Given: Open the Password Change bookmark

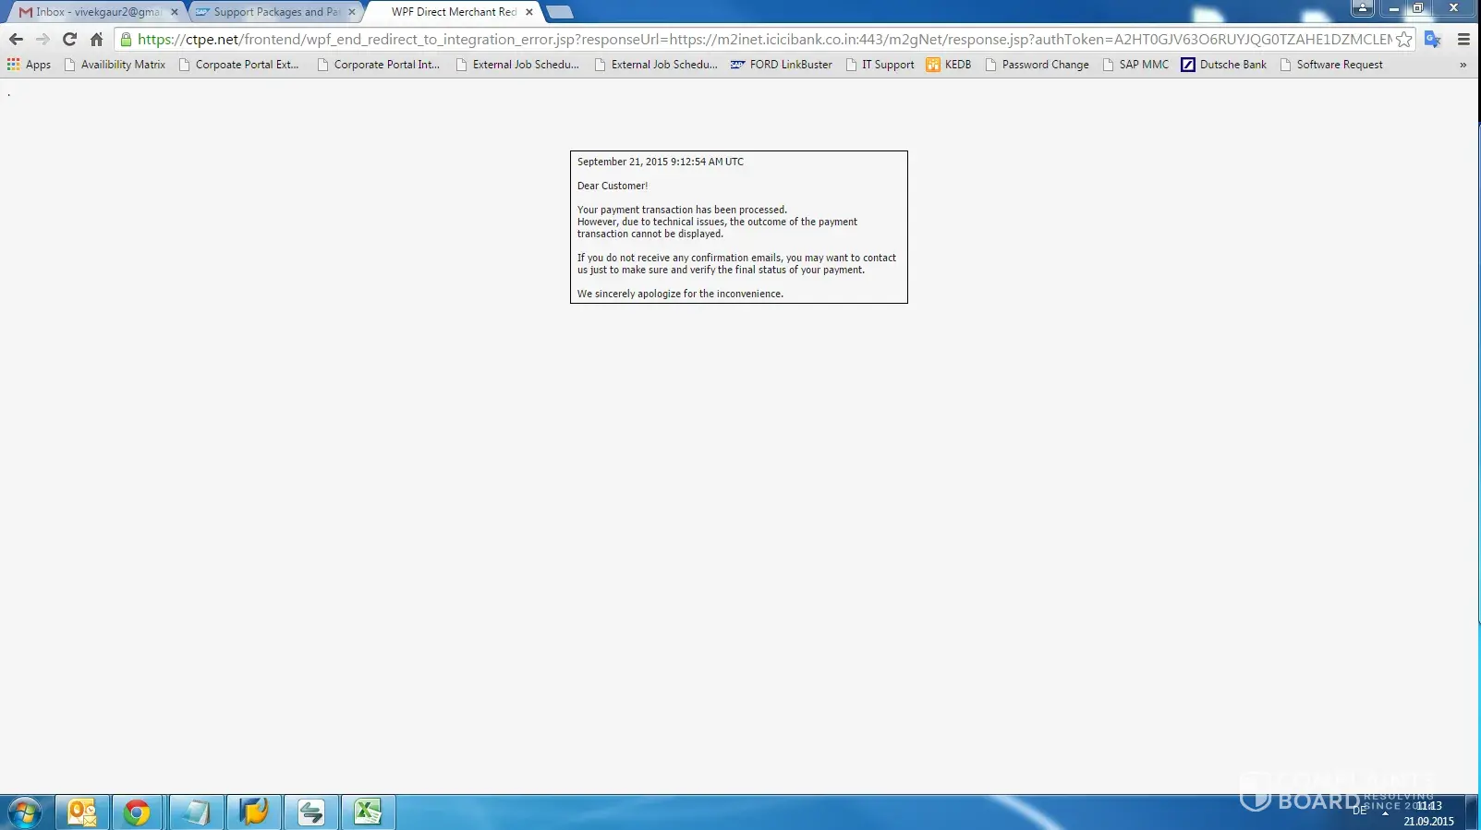Looking at the screenshot, I should click(x=1037, y=65).
